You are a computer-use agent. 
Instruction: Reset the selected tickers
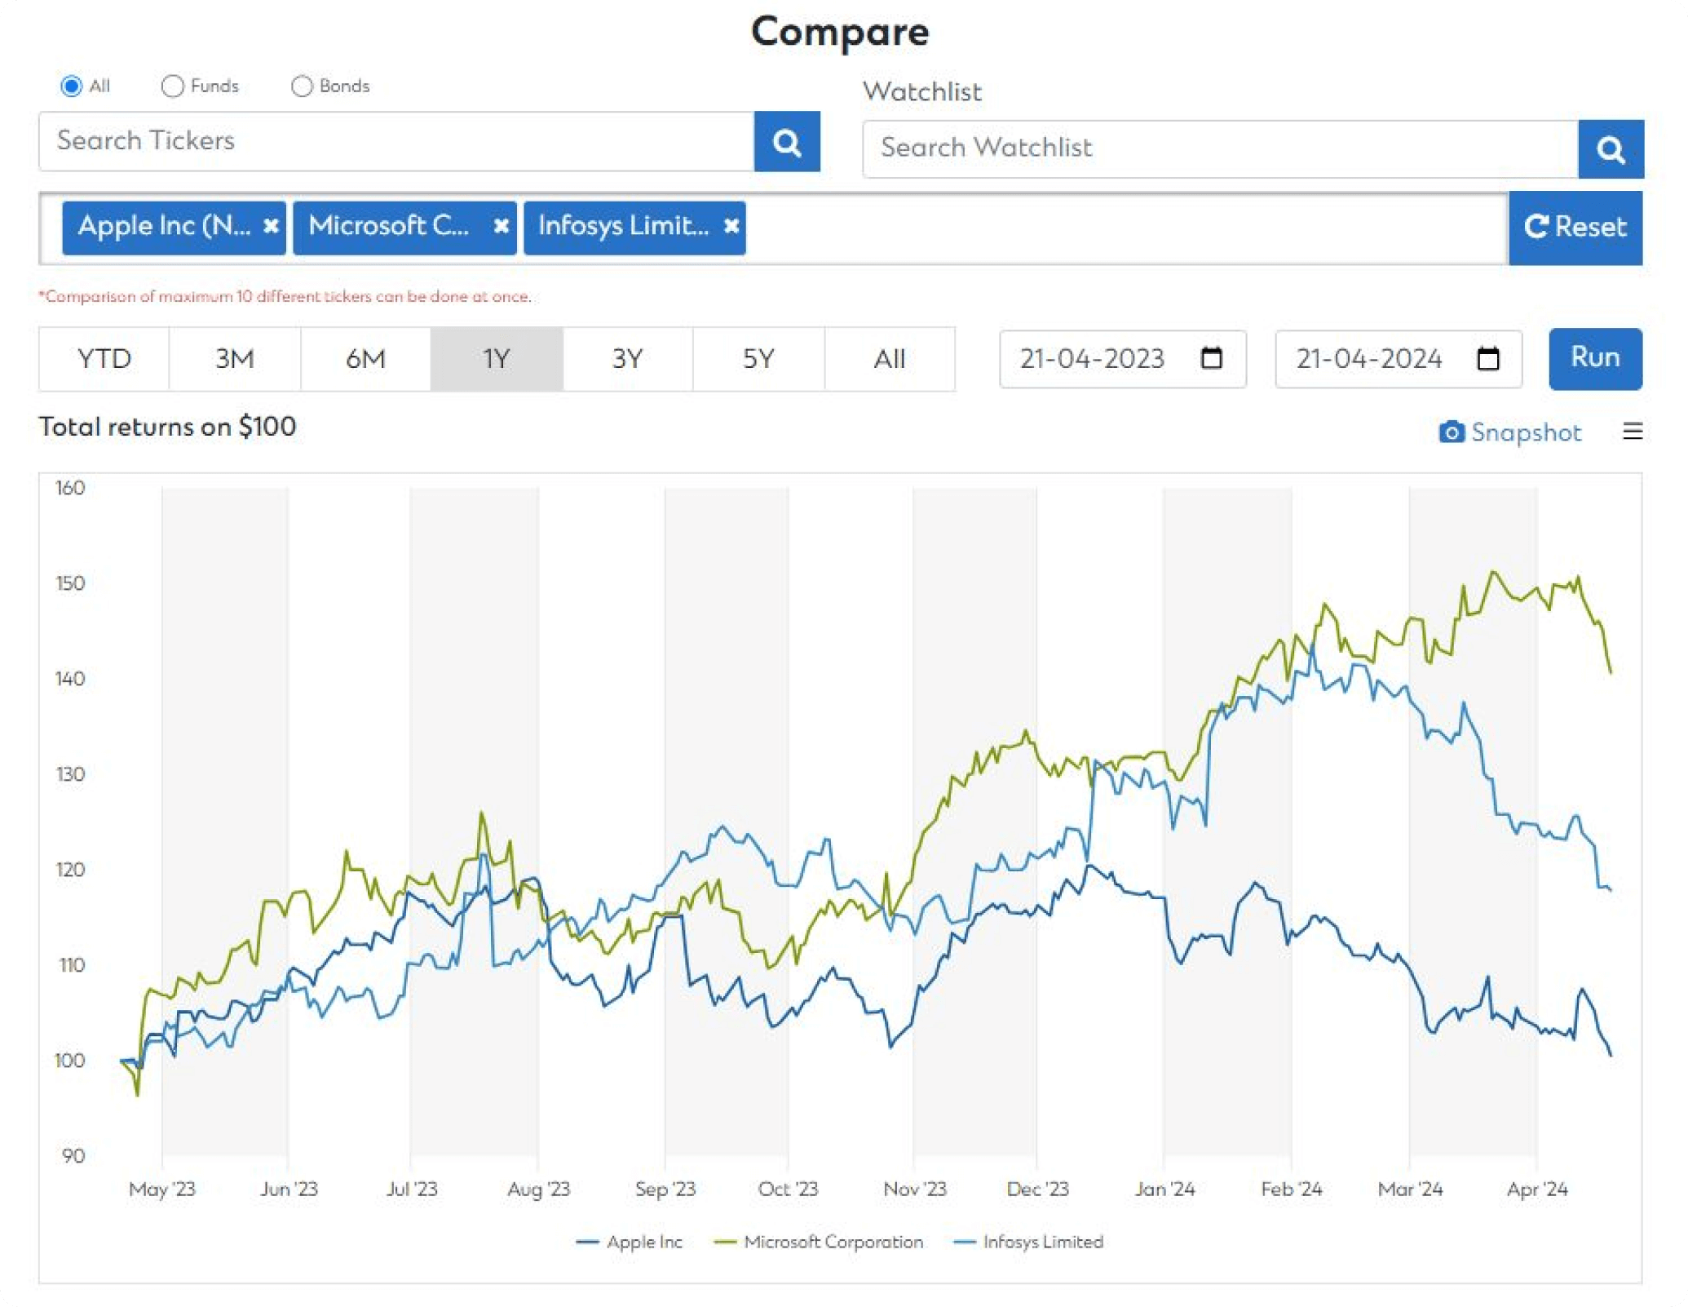[x=1575, y=228]
